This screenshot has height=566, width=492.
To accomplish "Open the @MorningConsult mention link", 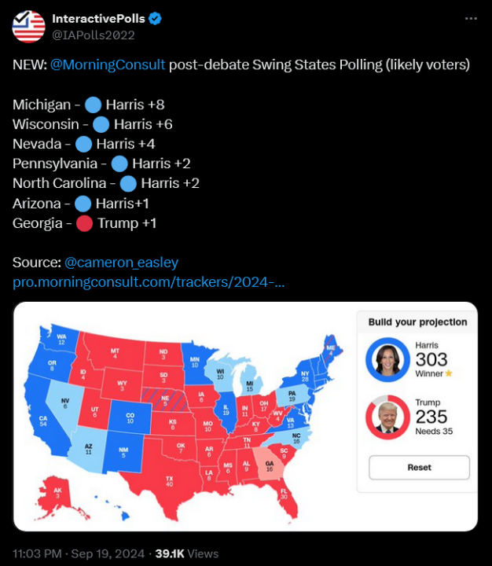I will (108, 64).
